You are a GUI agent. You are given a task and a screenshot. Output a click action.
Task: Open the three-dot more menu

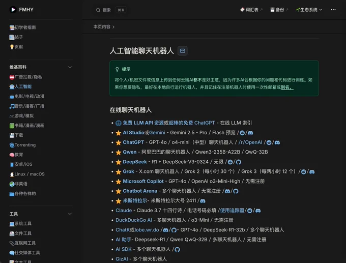[x=333, y=10]
